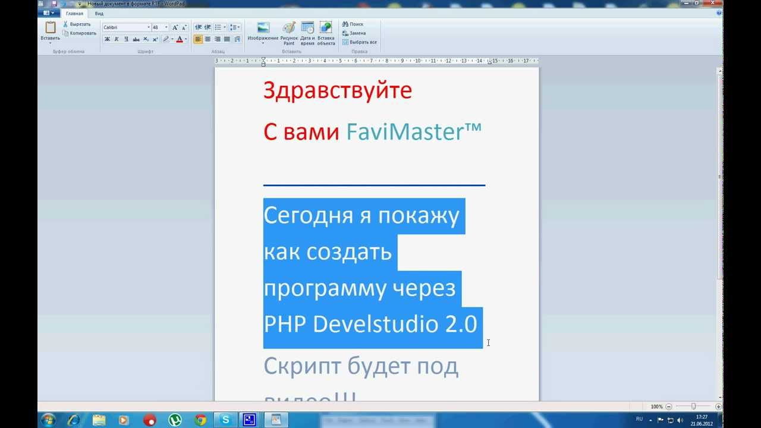
Task: Increase paragraph indent
Action: coord(207,27)
